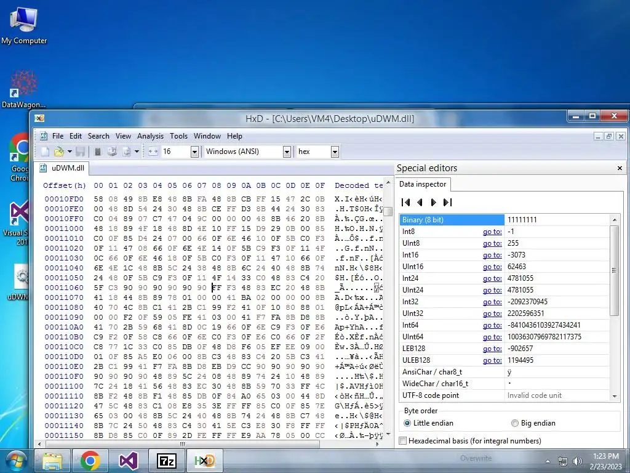Open Google Chrome from the taskbar
This screenshot has width=630, height=473.
[90, 461]
